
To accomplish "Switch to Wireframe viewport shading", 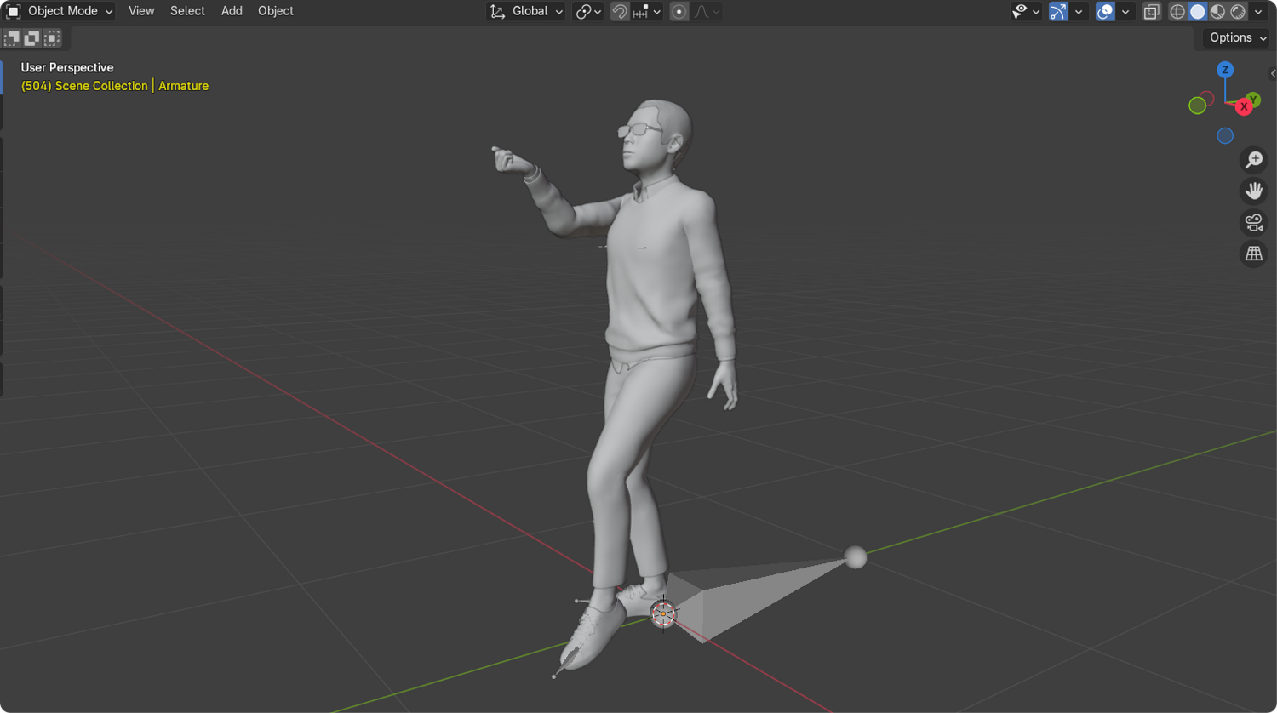I will (x=1177, y=11).
